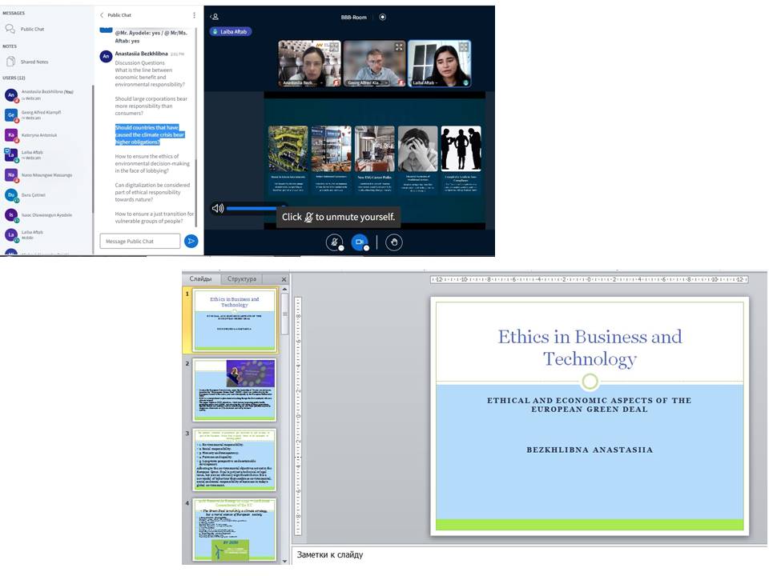Fullscreen Georg Alfred's webcam video

pos(399,47)
